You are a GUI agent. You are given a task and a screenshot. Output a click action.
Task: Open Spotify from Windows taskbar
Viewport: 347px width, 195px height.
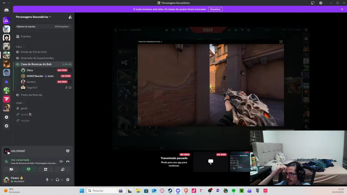234,191
